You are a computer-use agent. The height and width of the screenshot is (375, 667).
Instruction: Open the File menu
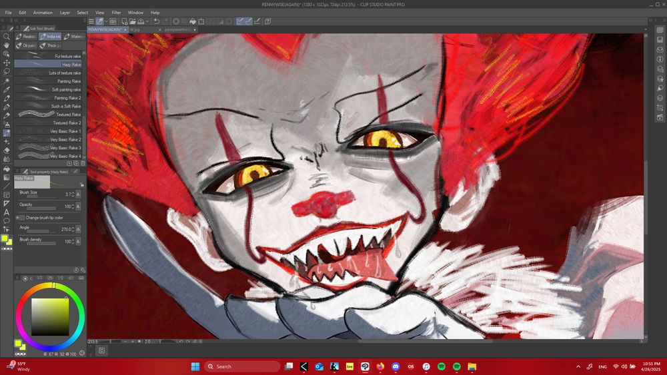pyautogui.click(x=8, y=13)
